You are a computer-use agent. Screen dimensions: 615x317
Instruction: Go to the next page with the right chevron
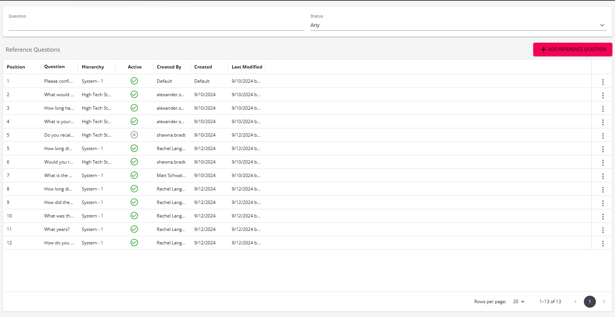pyautogui.click(x=604, y=302)
